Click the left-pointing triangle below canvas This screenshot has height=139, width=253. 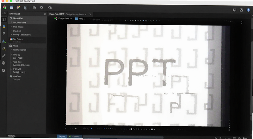(76, 129)
